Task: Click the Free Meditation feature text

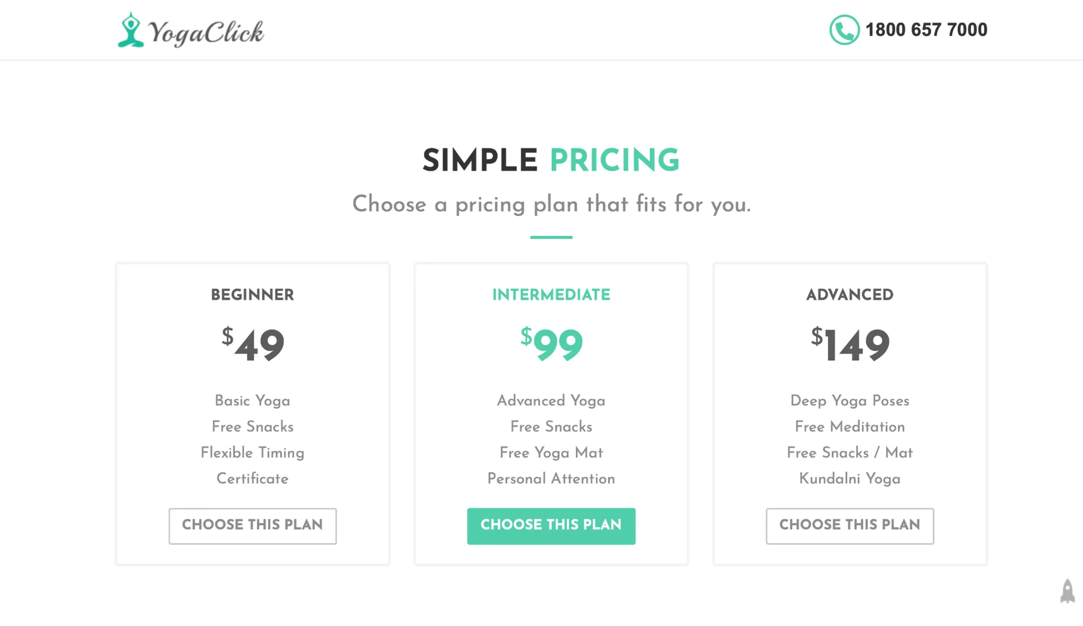Action: pyautogui.click(x=849, y=427)
